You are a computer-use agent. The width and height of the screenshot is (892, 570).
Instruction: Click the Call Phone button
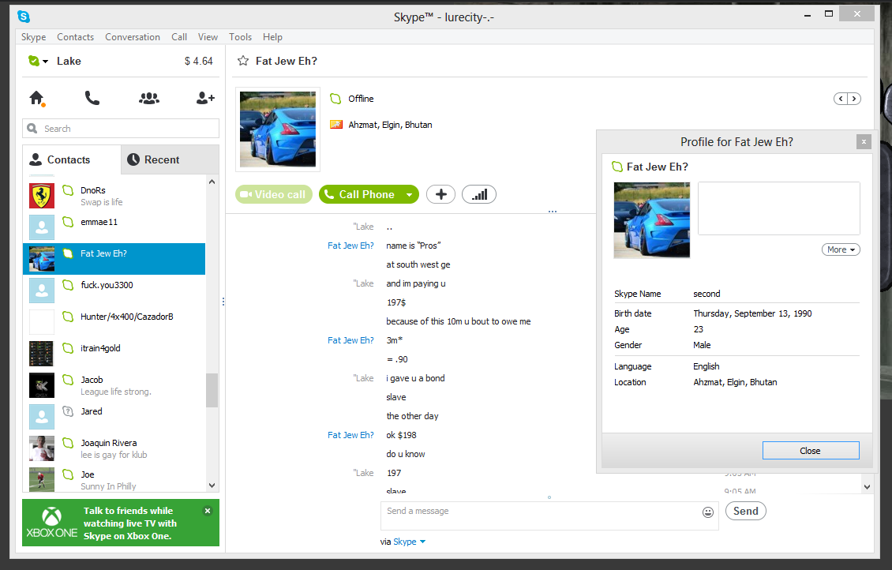[x=361, y=194]
